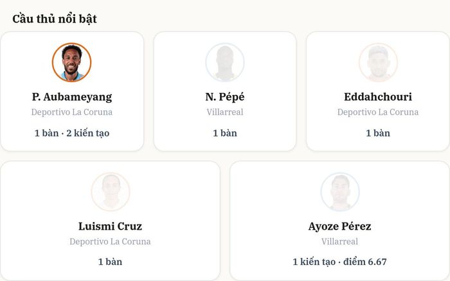The image size is (450, 281).
Task: Click N. Pépé's faded avatar
Action: (x=225, y=62)
